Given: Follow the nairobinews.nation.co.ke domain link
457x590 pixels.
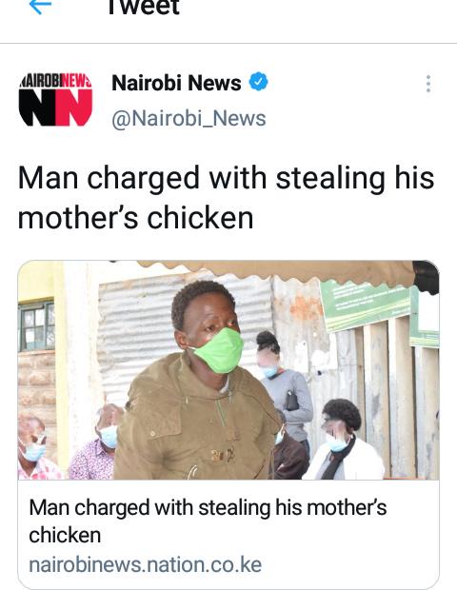Looking at the screenshot, I should coord(145,565).
